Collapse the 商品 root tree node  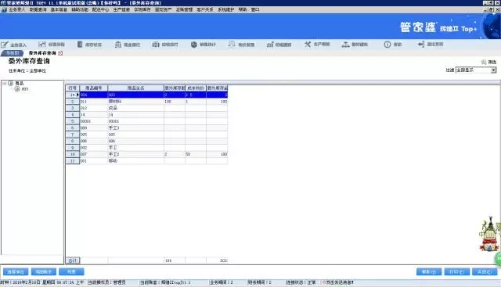pyautogui.click(x=5, y=84)
